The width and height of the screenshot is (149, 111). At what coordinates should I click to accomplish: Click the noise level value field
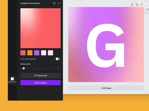pos(58,68)
